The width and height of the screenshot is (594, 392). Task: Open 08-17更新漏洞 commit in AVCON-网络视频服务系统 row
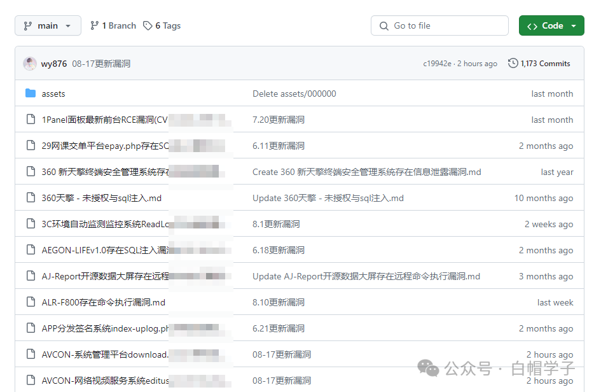coord(282,381)
